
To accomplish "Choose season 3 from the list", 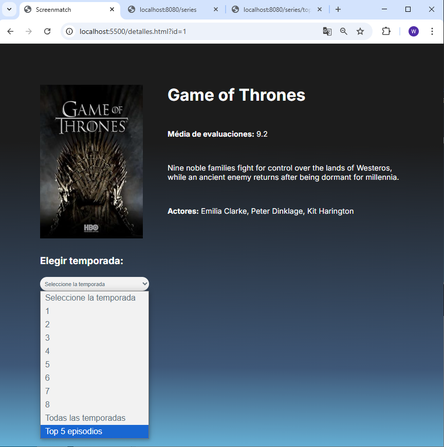I will 95,338.
